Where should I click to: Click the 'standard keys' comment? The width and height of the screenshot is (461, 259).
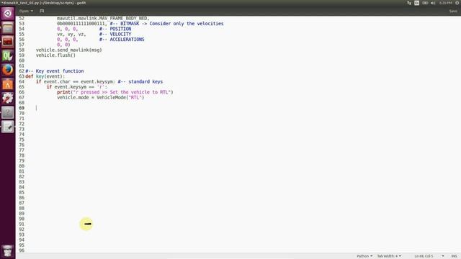[x=140, y=81]
